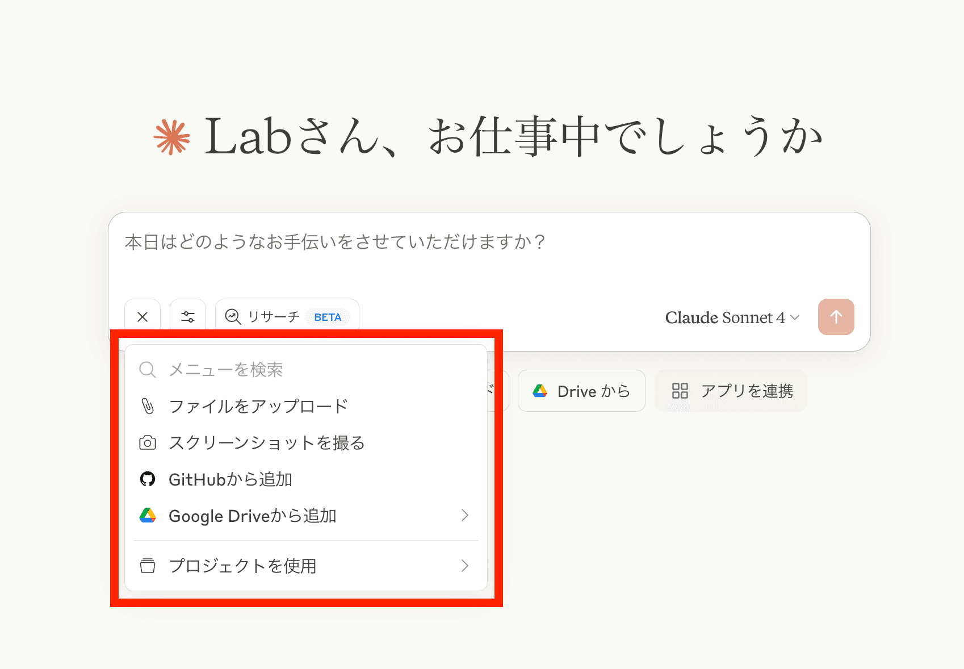The image size is (964, 669).
Task: Click the Google Drive logo in the menu
Action: point(148,516)
